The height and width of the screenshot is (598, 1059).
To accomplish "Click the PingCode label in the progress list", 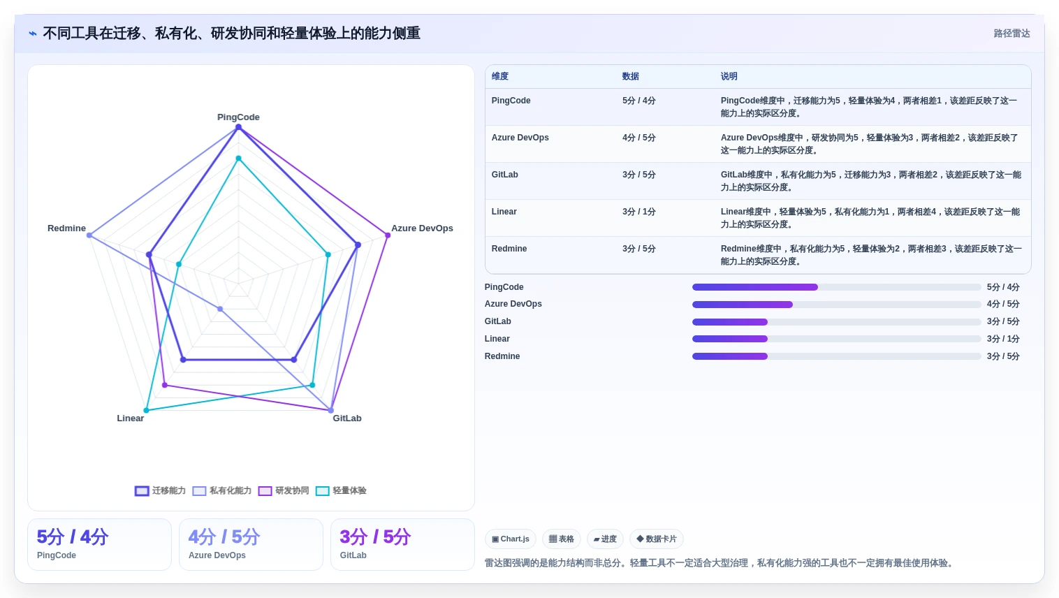I will (x=504, y=287).
